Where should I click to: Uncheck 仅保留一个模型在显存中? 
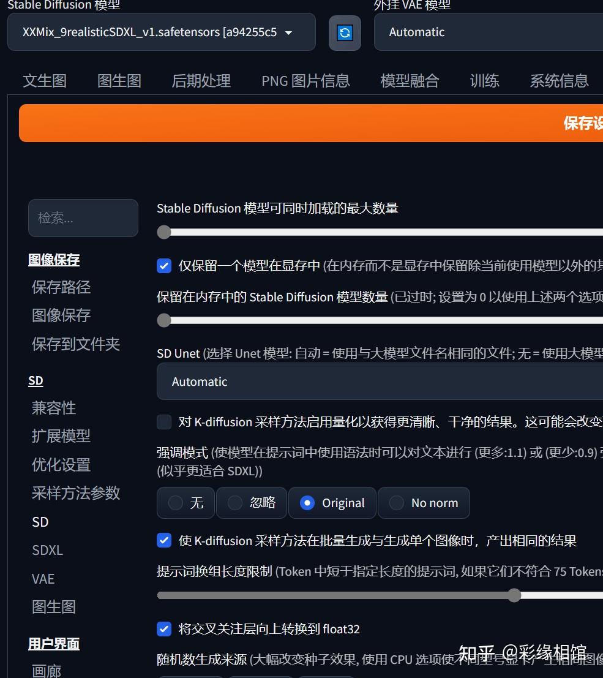(164, 266)
